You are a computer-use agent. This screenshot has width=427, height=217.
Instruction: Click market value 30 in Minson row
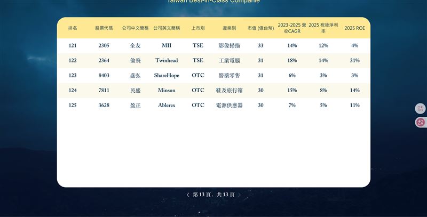(x=260, y=90)
